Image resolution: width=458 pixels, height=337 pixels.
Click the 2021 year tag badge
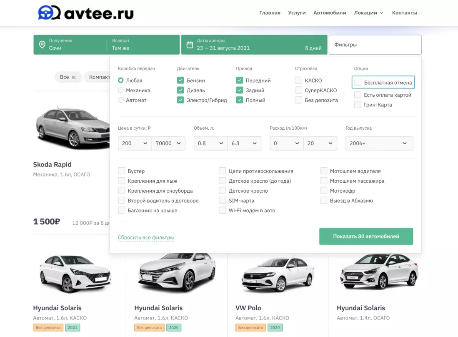(73, 328)
